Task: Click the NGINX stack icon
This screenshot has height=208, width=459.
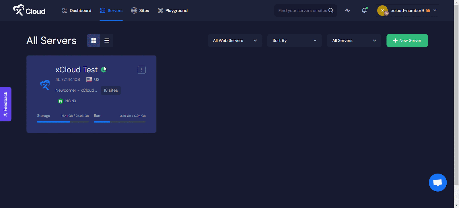Action: pyautogui.click(x=61, y=101)
